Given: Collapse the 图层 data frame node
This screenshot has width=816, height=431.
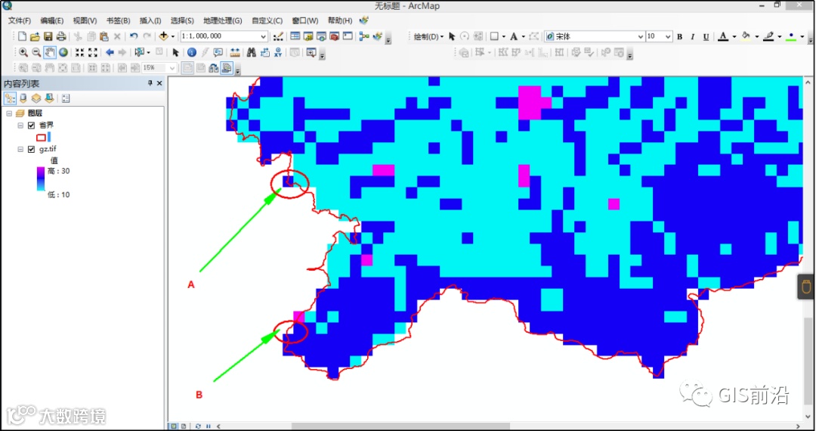Looking at the screenshot, I should click(9, 113).
